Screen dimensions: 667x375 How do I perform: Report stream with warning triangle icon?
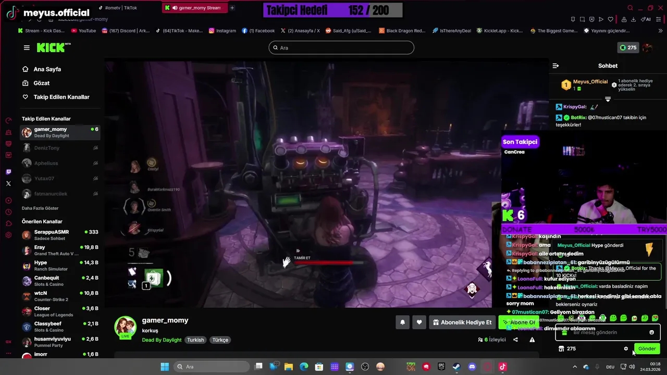[532, 340]
